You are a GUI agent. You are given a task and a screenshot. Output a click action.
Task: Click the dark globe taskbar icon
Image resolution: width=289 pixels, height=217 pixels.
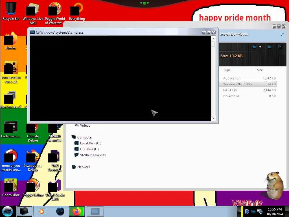(60, 211)
